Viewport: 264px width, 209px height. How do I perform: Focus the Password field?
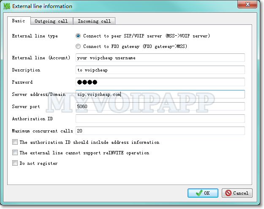pyautogui.click(x=160, y=82)
